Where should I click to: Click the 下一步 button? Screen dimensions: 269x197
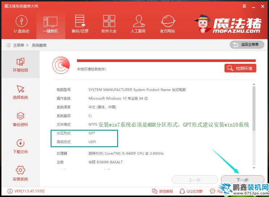click(x=243, y=180)
